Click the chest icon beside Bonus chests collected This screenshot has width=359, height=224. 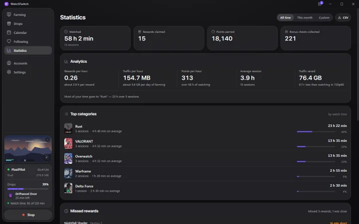286,32
